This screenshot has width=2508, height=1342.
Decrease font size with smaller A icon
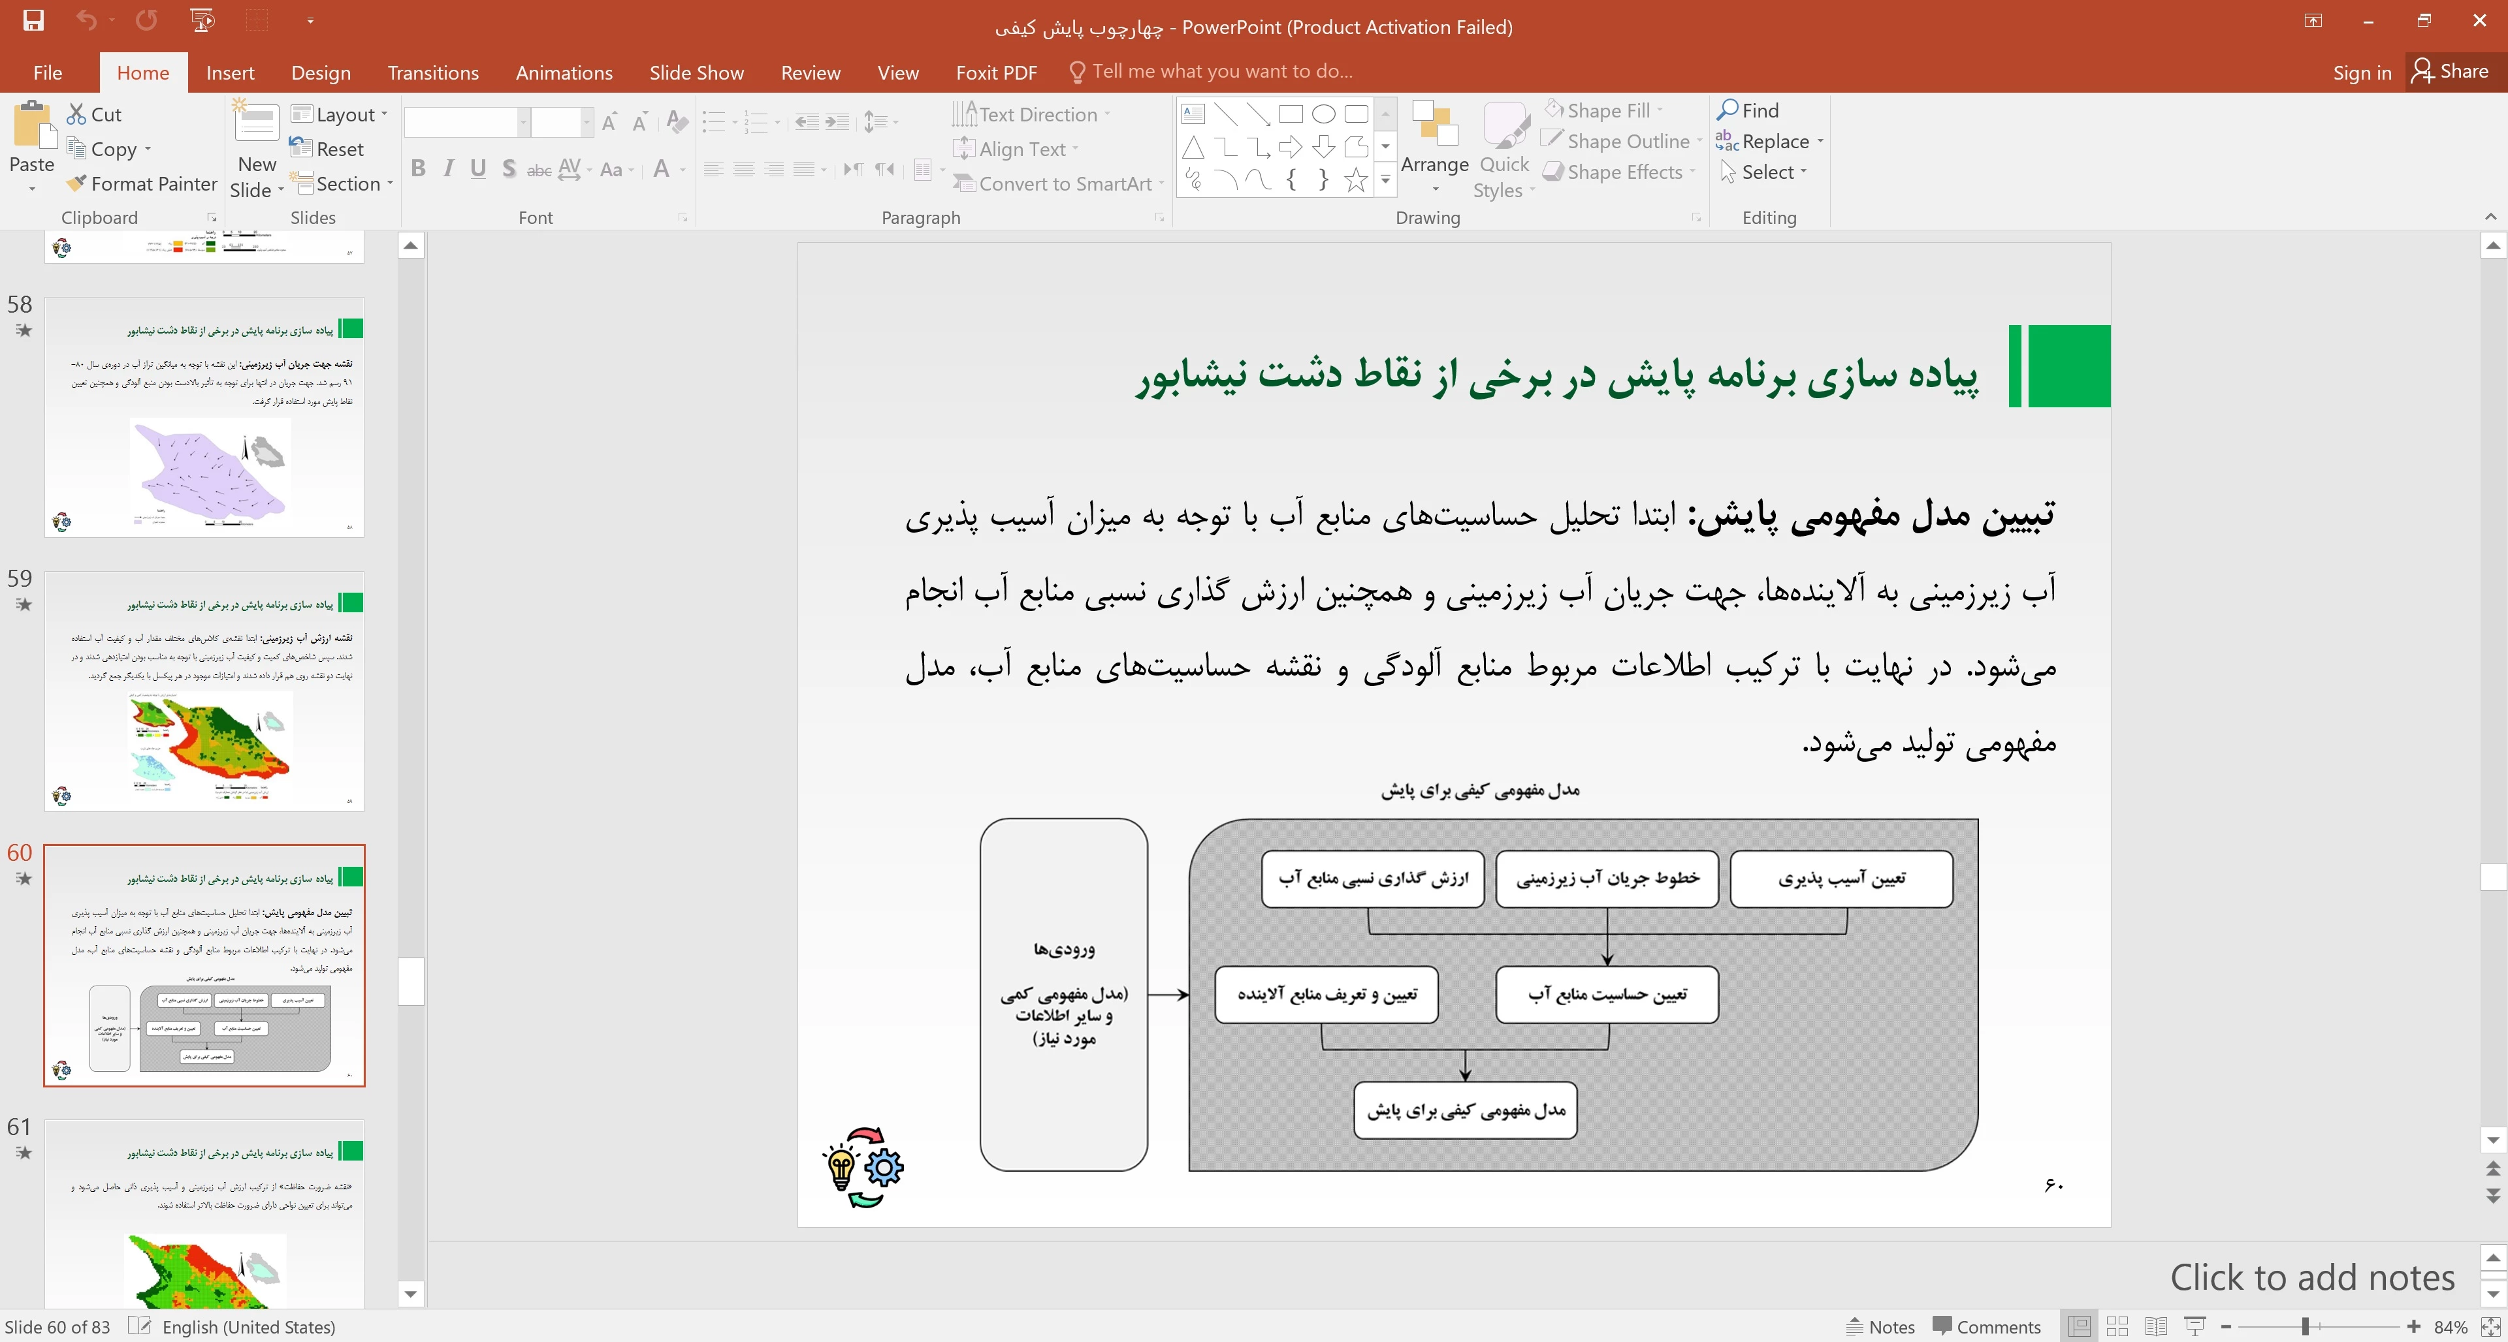click(x=639, y=121)
